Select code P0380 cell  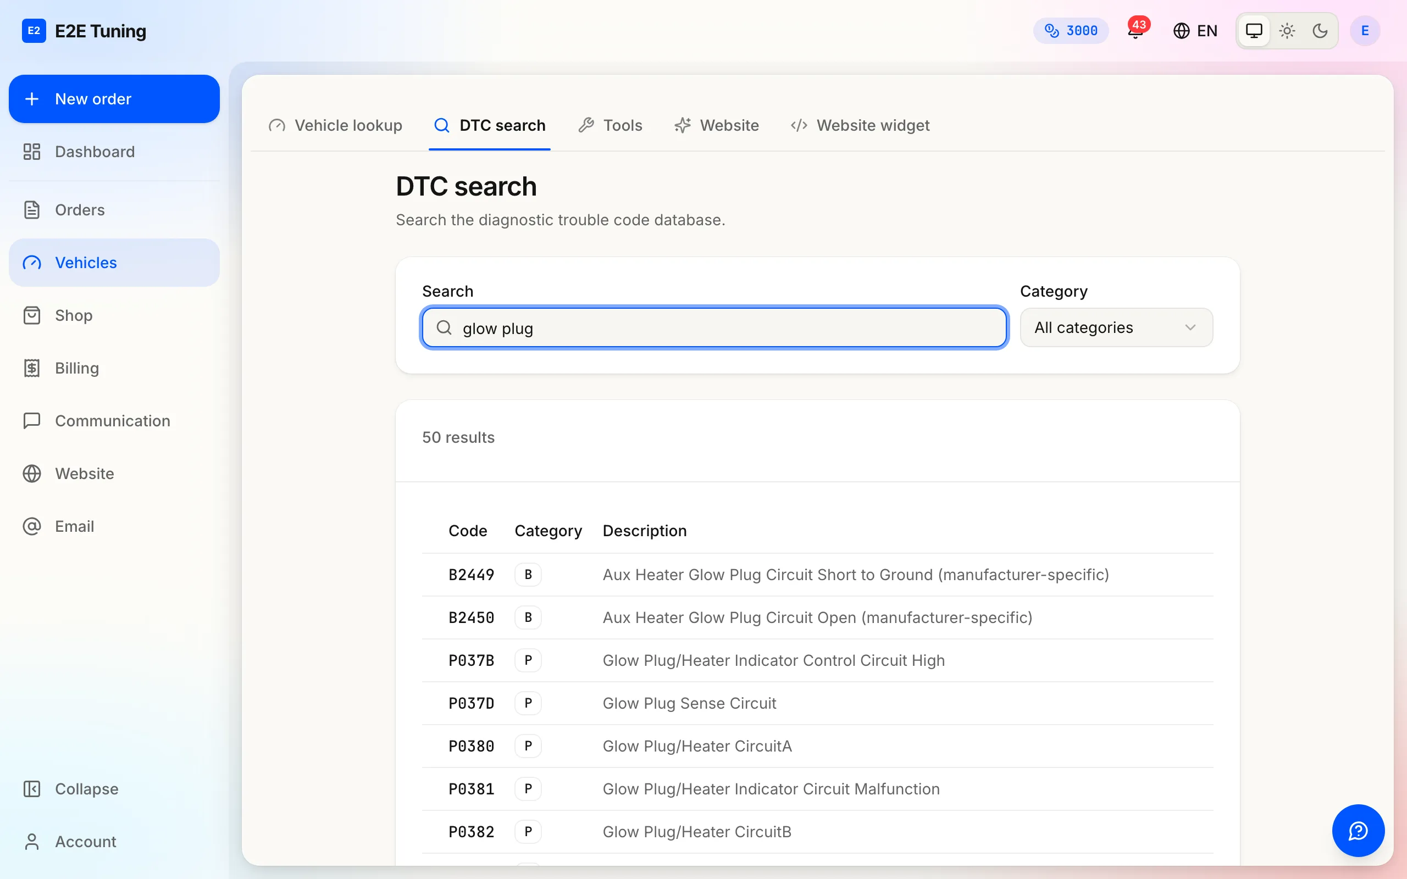pyautogui.click(x=471, y=747)
